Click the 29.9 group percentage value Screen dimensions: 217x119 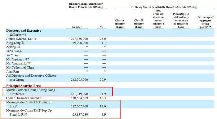coord(103,80)
